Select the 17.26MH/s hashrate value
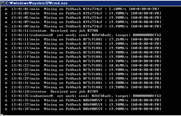This screenshot has height=116, width=181. (119, 39)
